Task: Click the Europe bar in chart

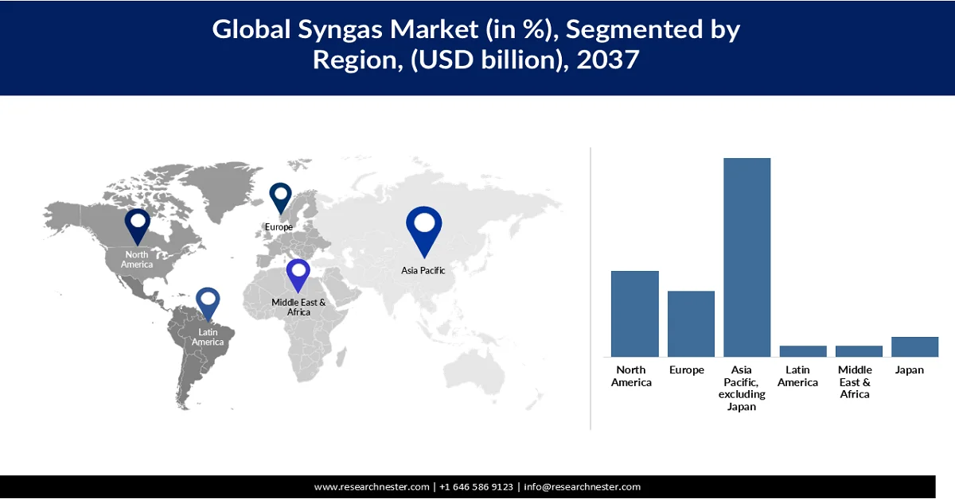Action: [691, 323]
